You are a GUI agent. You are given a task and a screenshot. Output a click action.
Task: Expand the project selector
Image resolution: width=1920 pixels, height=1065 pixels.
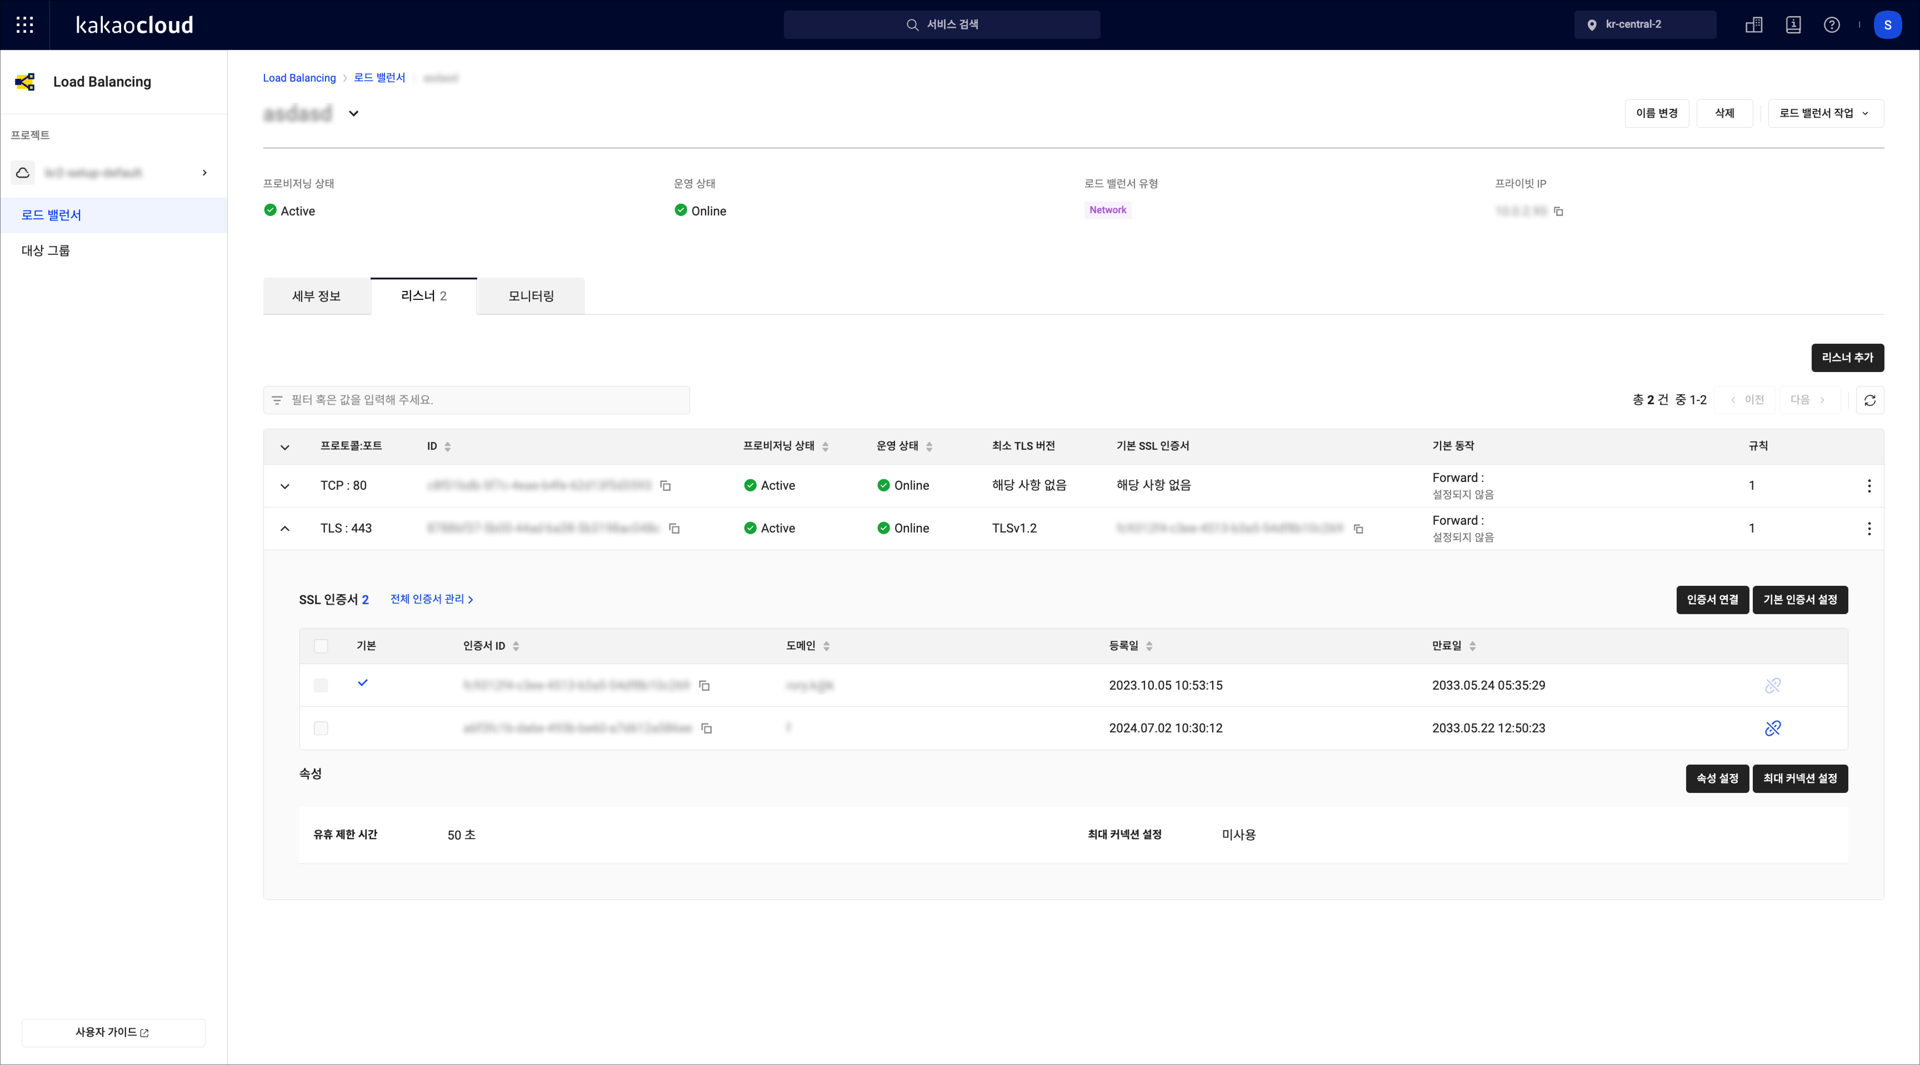tap(204, 173)
